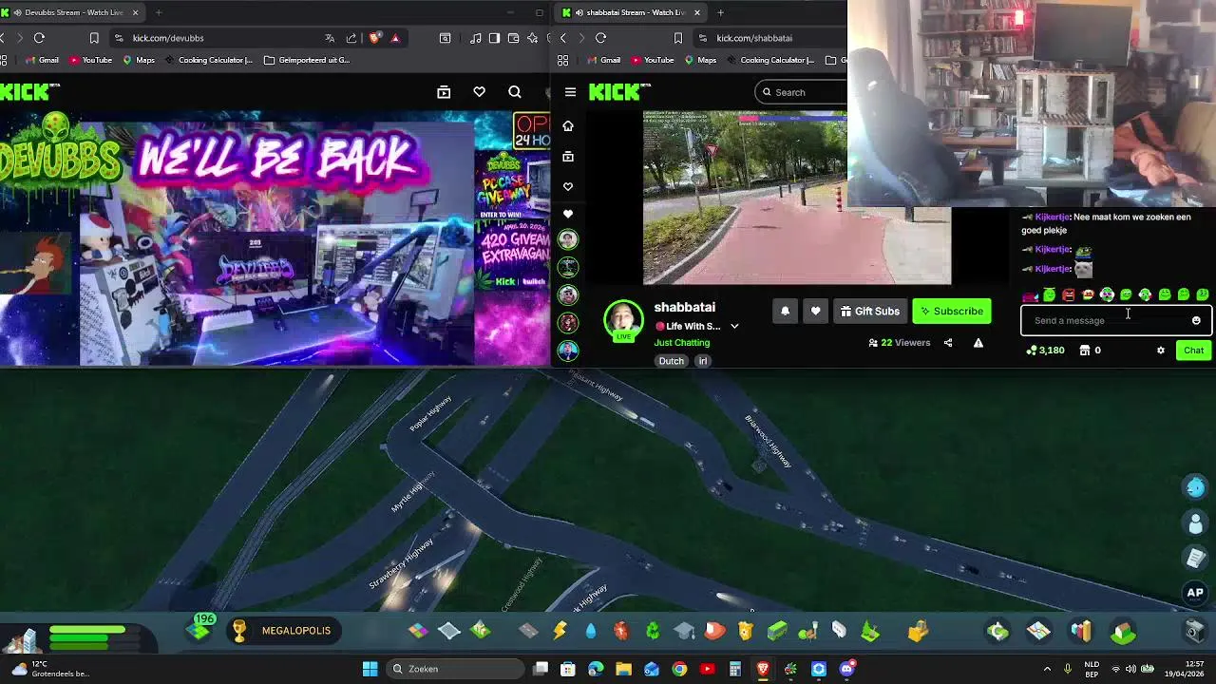Expand the Life With S... stream title chevron
Screen dimensions: 1216x684
pos(734,327)
